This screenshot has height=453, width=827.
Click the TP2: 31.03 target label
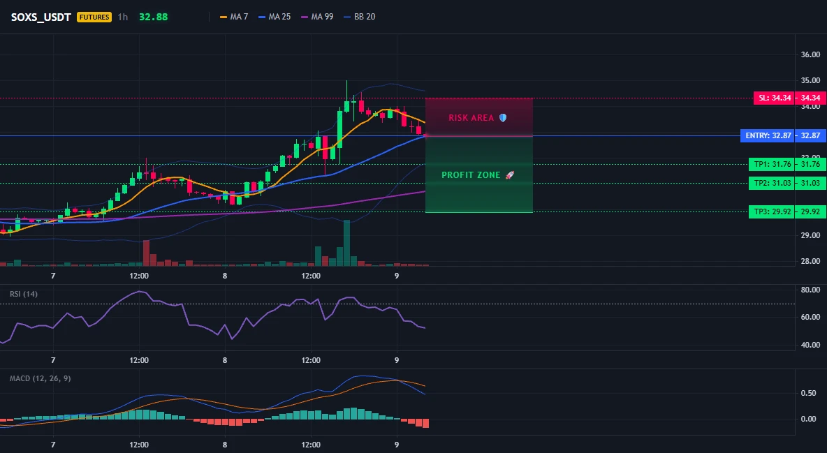click(772, 183)
